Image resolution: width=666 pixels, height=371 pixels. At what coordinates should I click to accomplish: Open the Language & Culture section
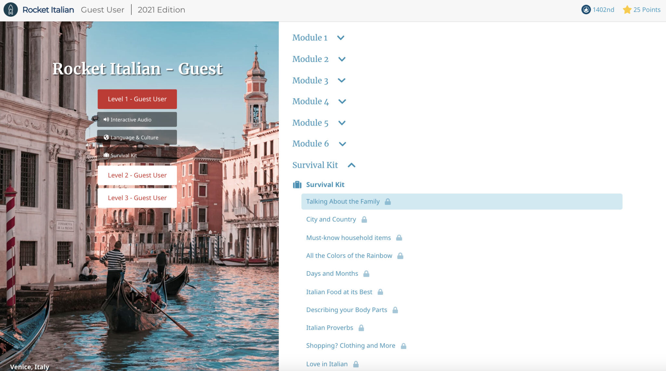(x=137, y=137)
